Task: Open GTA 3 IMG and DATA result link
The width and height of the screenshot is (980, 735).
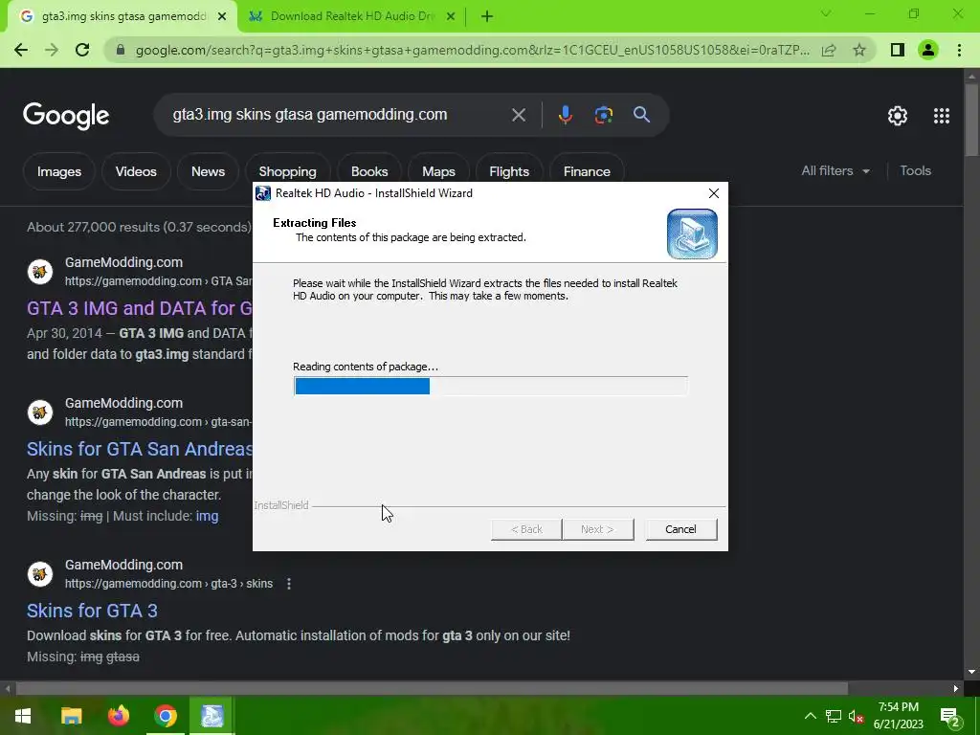Action: click(140, 308)
